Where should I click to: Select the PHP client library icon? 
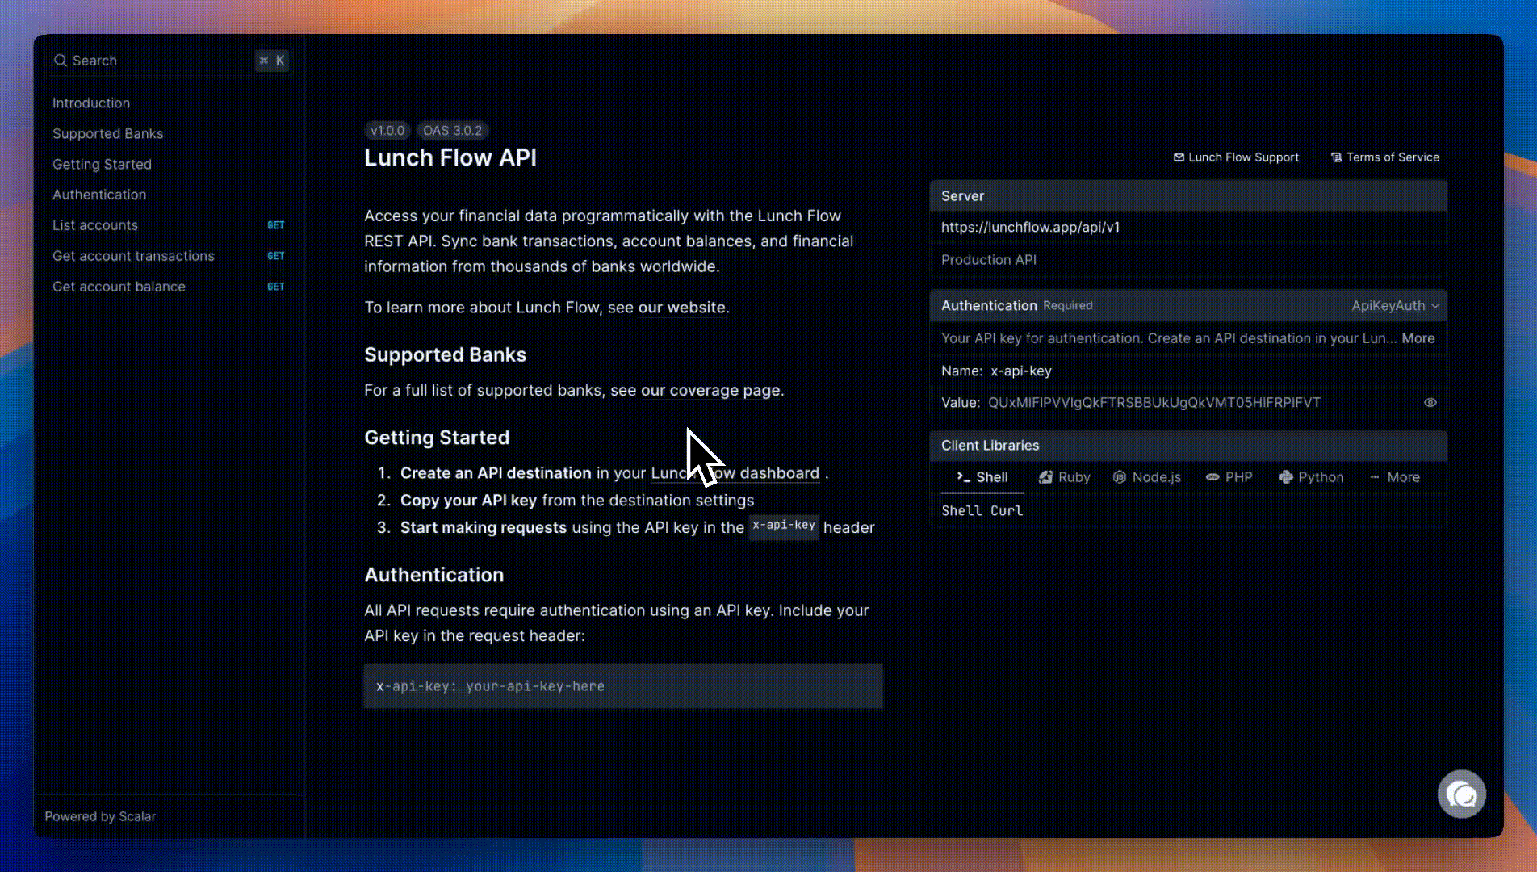tap(1212, 477)
